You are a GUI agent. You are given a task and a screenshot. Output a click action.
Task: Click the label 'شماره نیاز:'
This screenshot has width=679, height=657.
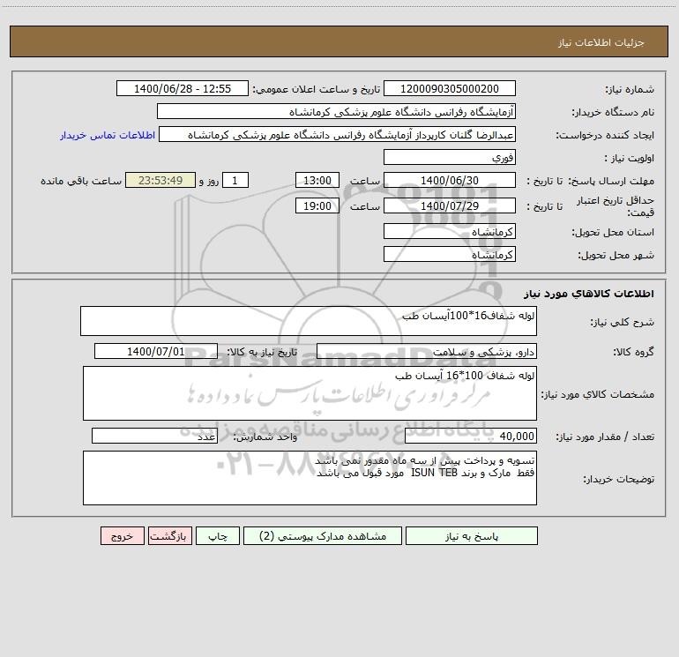pos(630,89)
